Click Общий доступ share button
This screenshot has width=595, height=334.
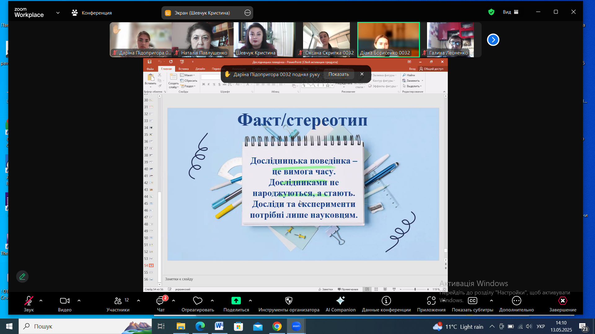[431, 69]
